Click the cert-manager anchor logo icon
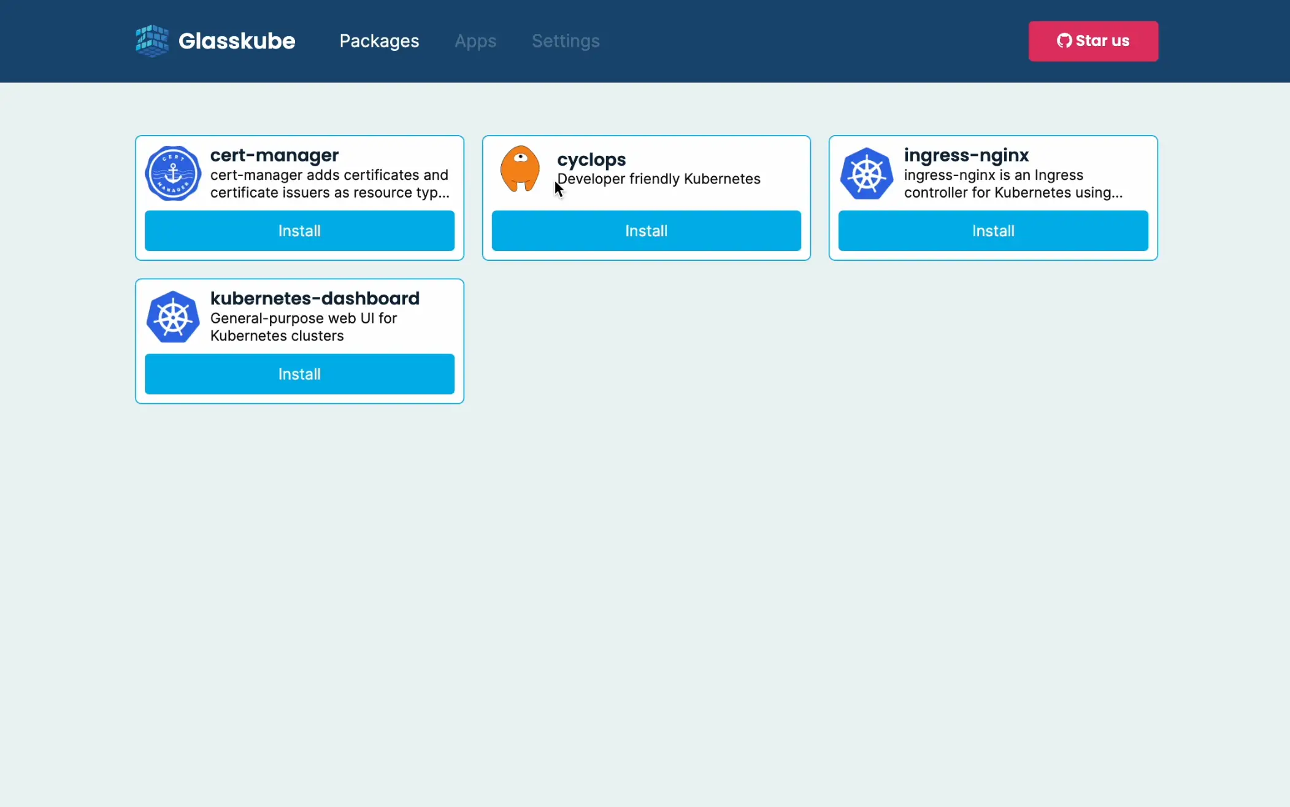This screenshot has height=807, width=1290. coord(173,173)
